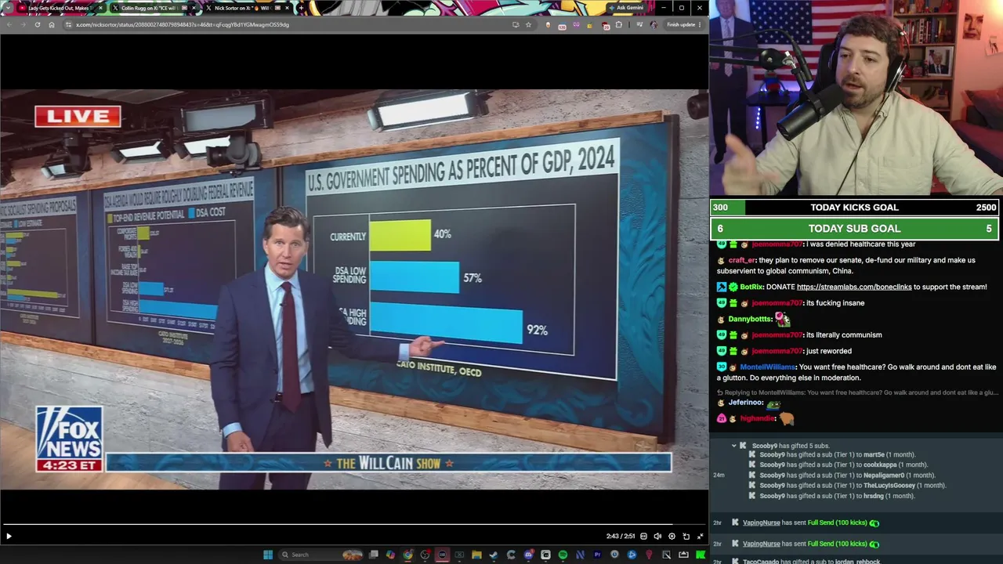Open the video settings gear
Screen dimensions: 1003x564
click(x=672, y=537)
